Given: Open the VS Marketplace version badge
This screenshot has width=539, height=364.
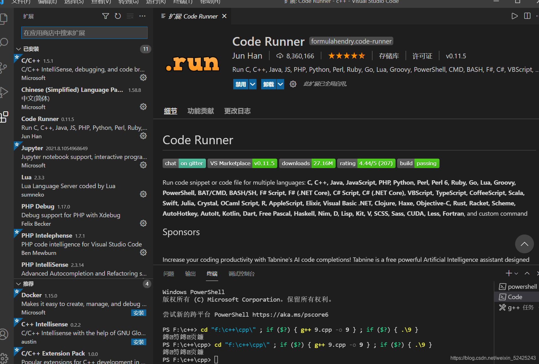Looking at the screenshot, I should click(x=242, y=163).
